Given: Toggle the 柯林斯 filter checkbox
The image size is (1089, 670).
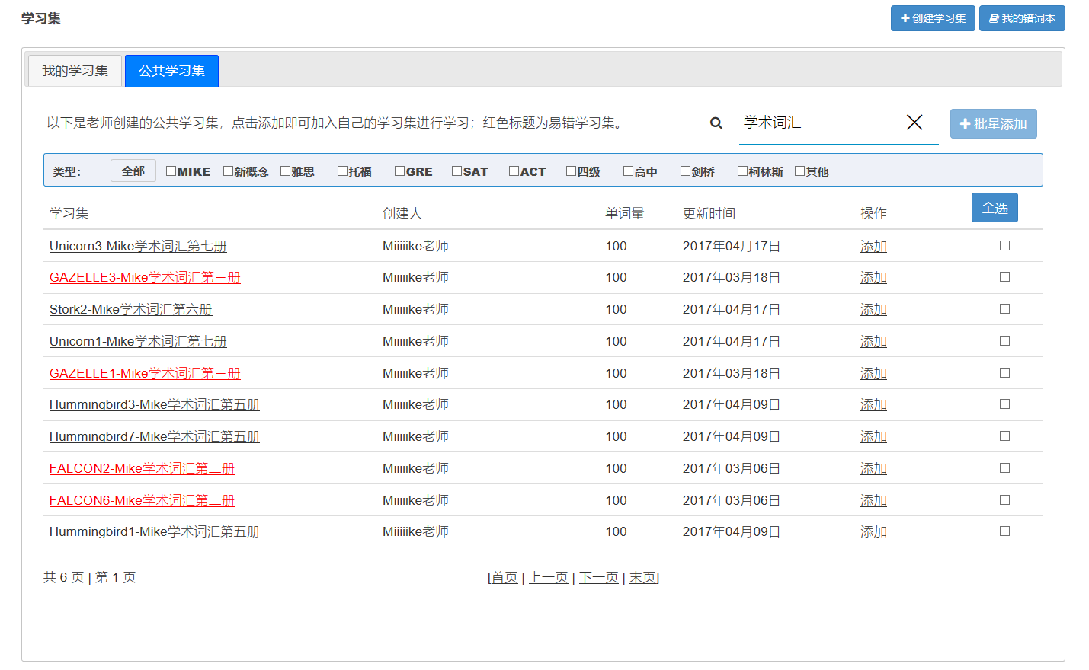Looking at the screenshot, I should coord(743,171).
